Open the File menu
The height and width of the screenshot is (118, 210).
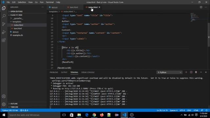point(8,2)
